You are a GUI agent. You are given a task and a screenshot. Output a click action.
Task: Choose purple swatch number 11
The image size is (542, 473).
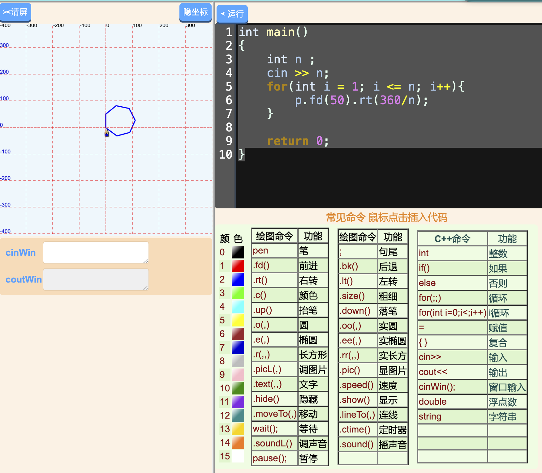coord(238,402)
